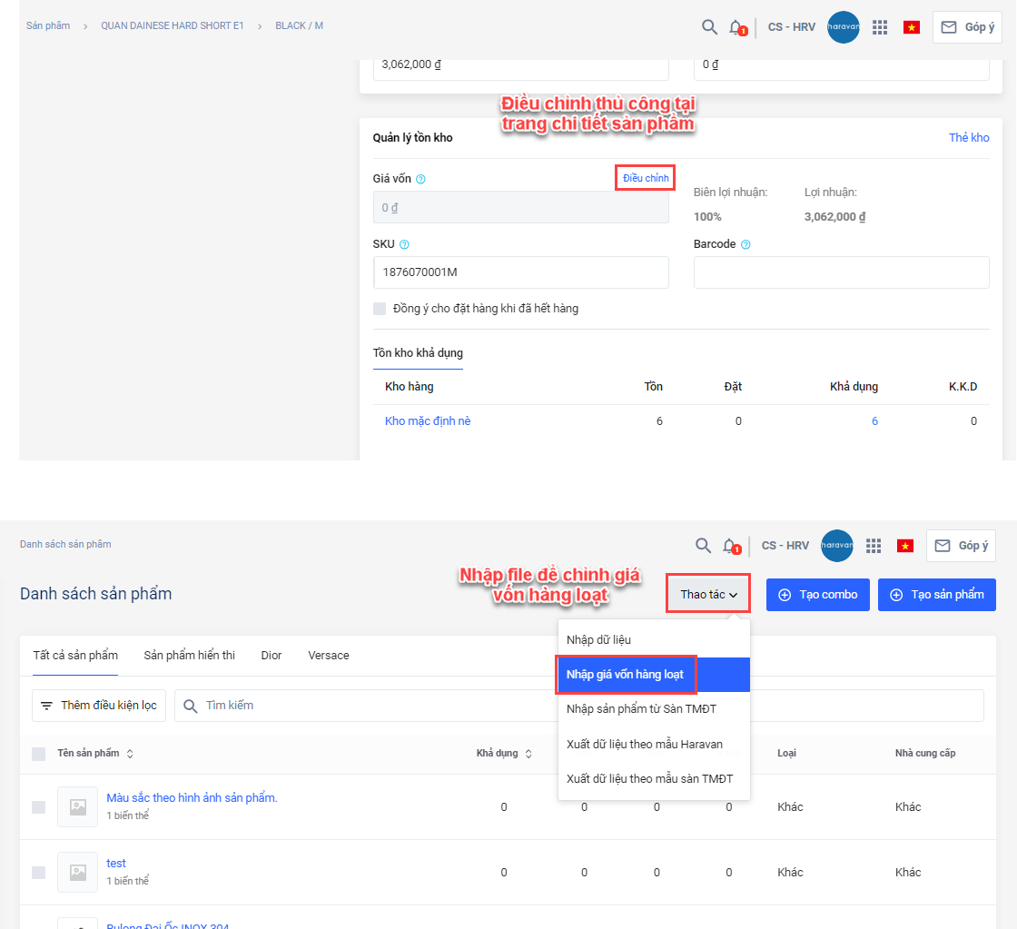Click the 'Tạo combo' button
The height and width of the screenshot is (929, 1017).
(817, 595)
